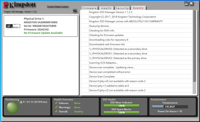Click 'Power On Hours = 10' text

point(170,111)
